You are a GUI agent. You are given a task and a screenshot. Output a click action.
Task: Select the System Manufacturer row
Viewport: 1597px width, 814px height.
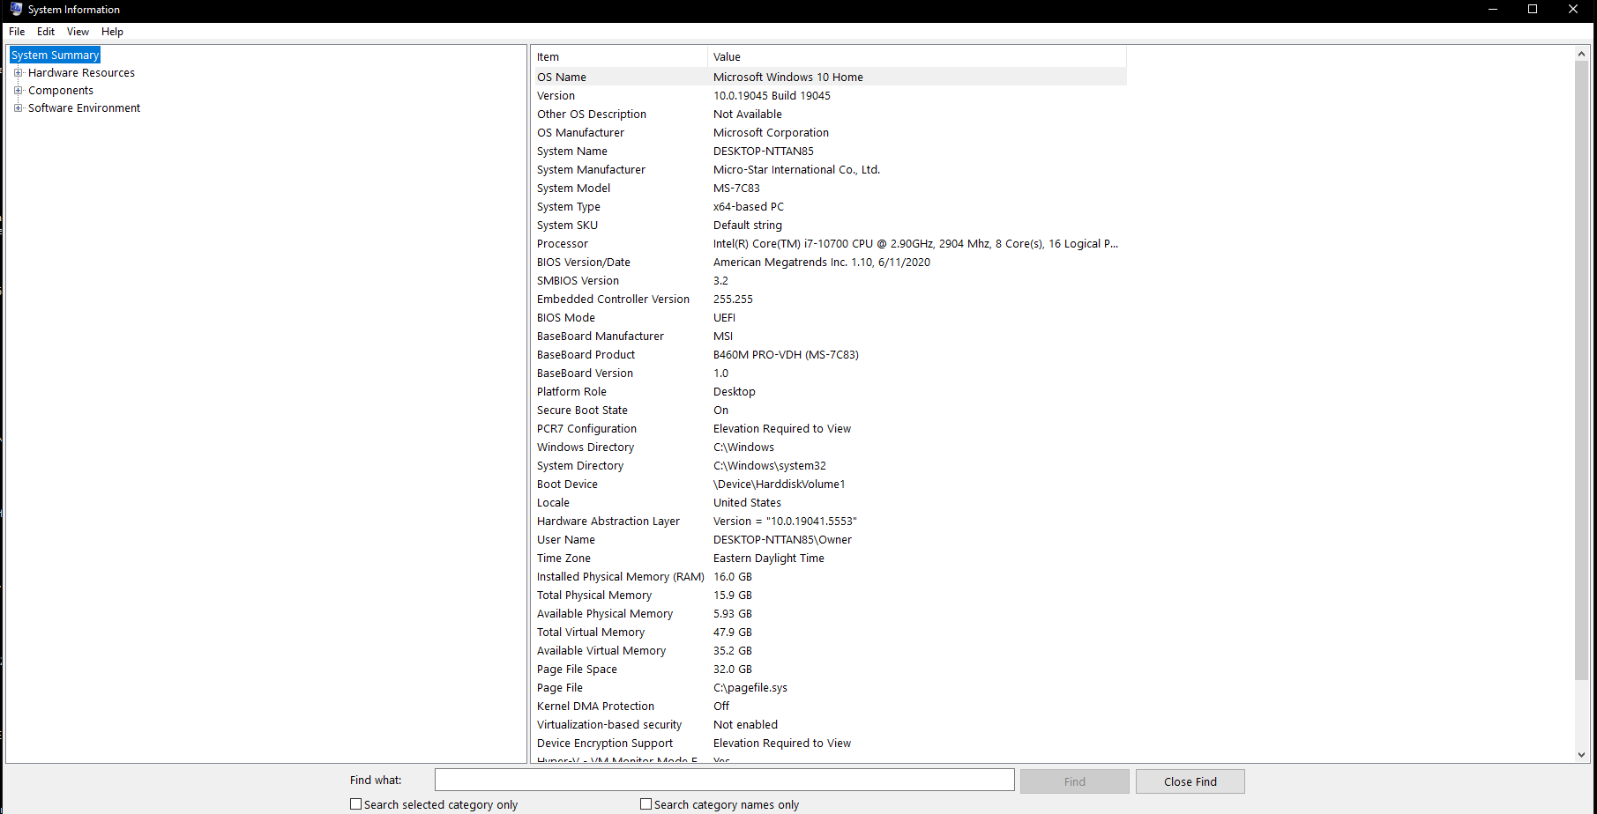[x=831, y=169]
